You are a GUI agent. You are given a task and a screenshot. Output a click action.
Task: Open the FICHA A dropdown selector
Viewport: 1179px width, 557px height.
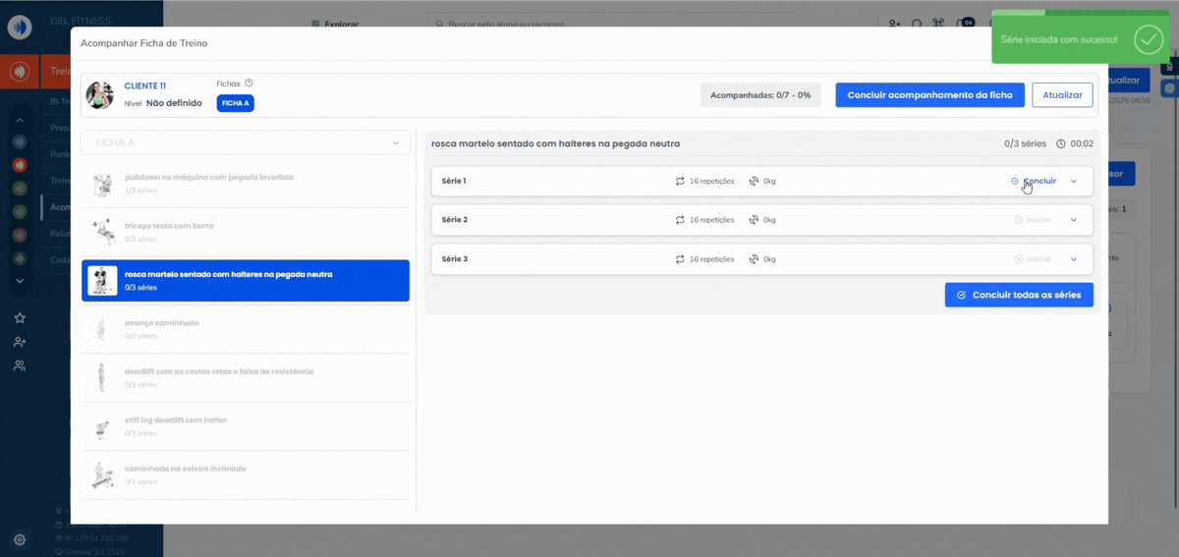(246, 143)
